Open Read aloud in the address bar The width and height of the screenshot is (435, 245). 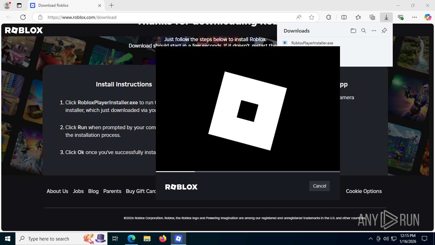[x=299, y=17]
